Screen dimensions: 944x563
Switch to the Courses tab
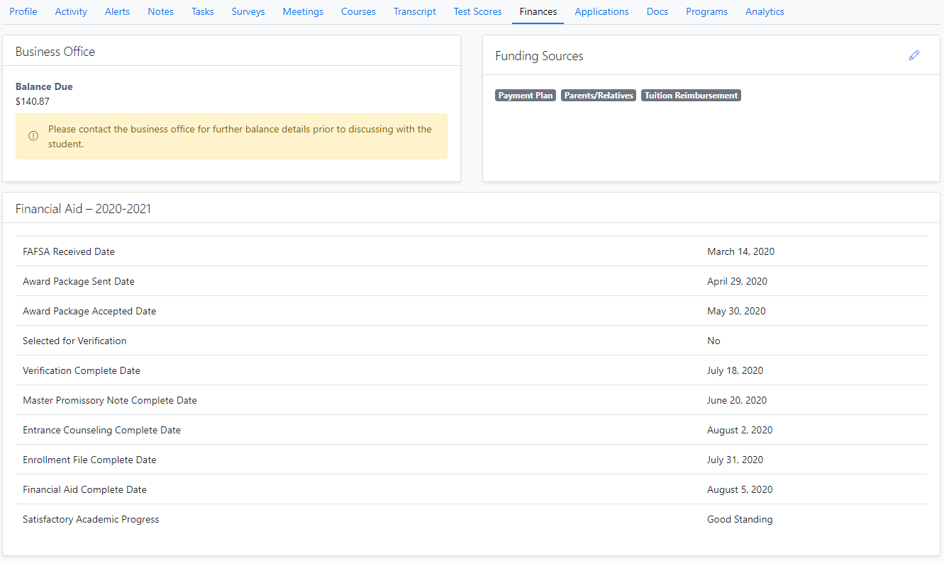358,11
